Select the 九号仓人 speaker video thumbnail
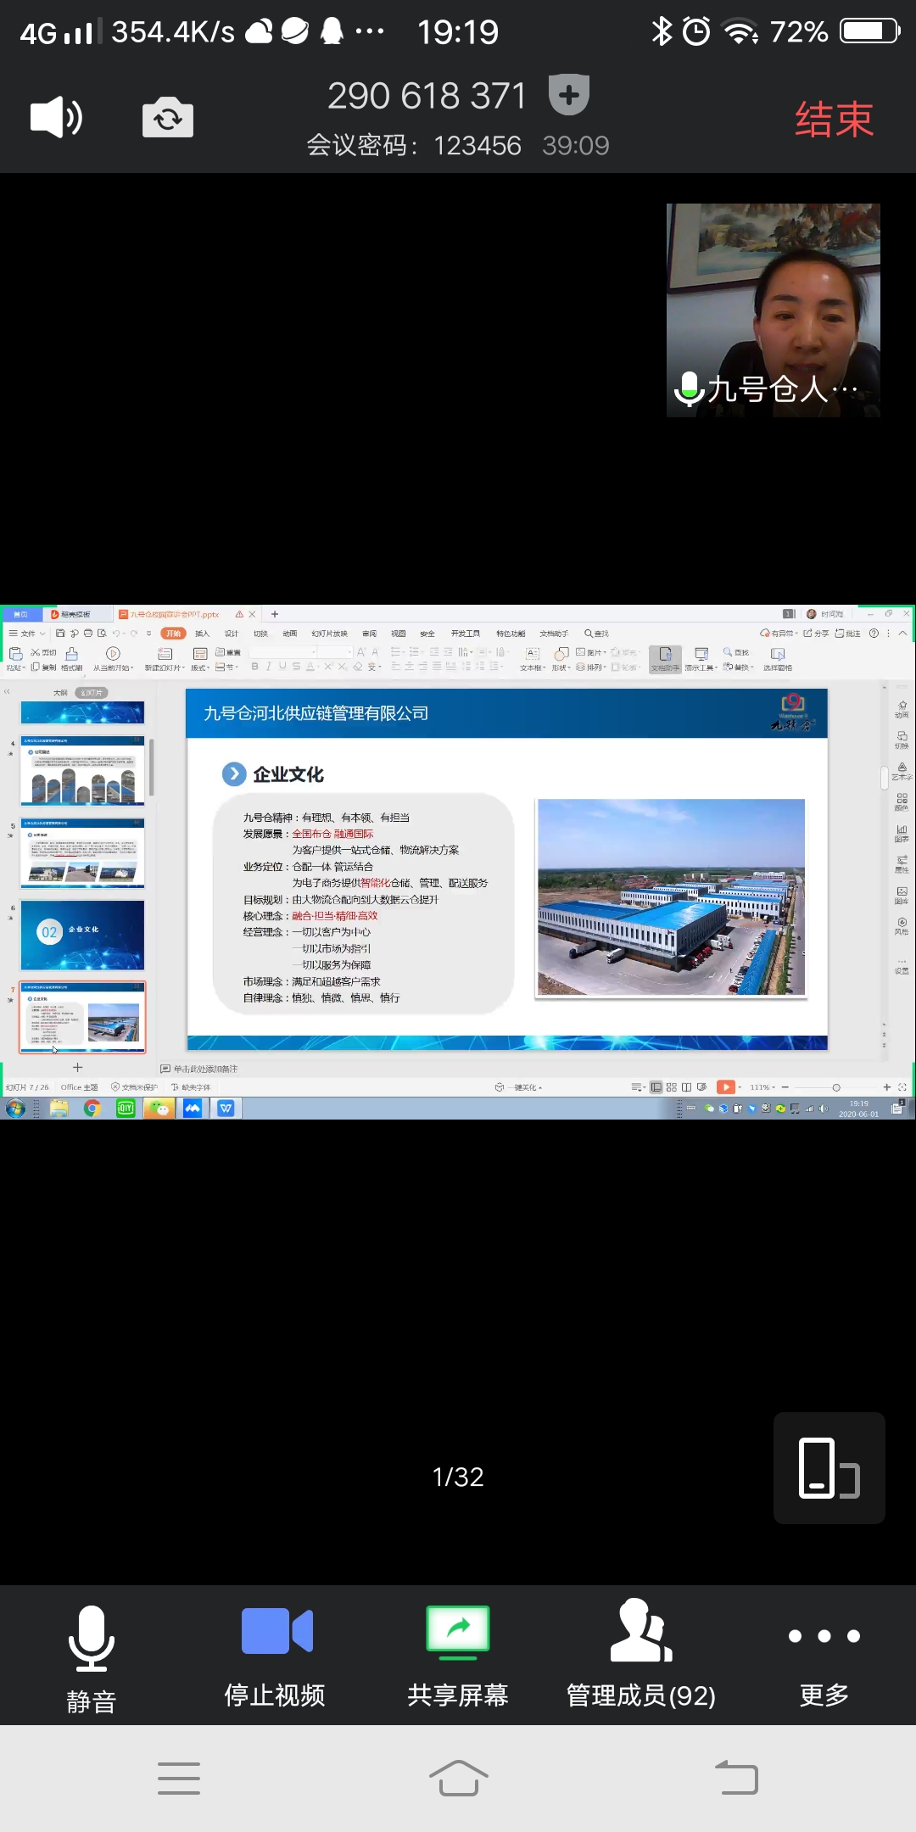This screenshot has height=1832, width=916. [774, 310]
